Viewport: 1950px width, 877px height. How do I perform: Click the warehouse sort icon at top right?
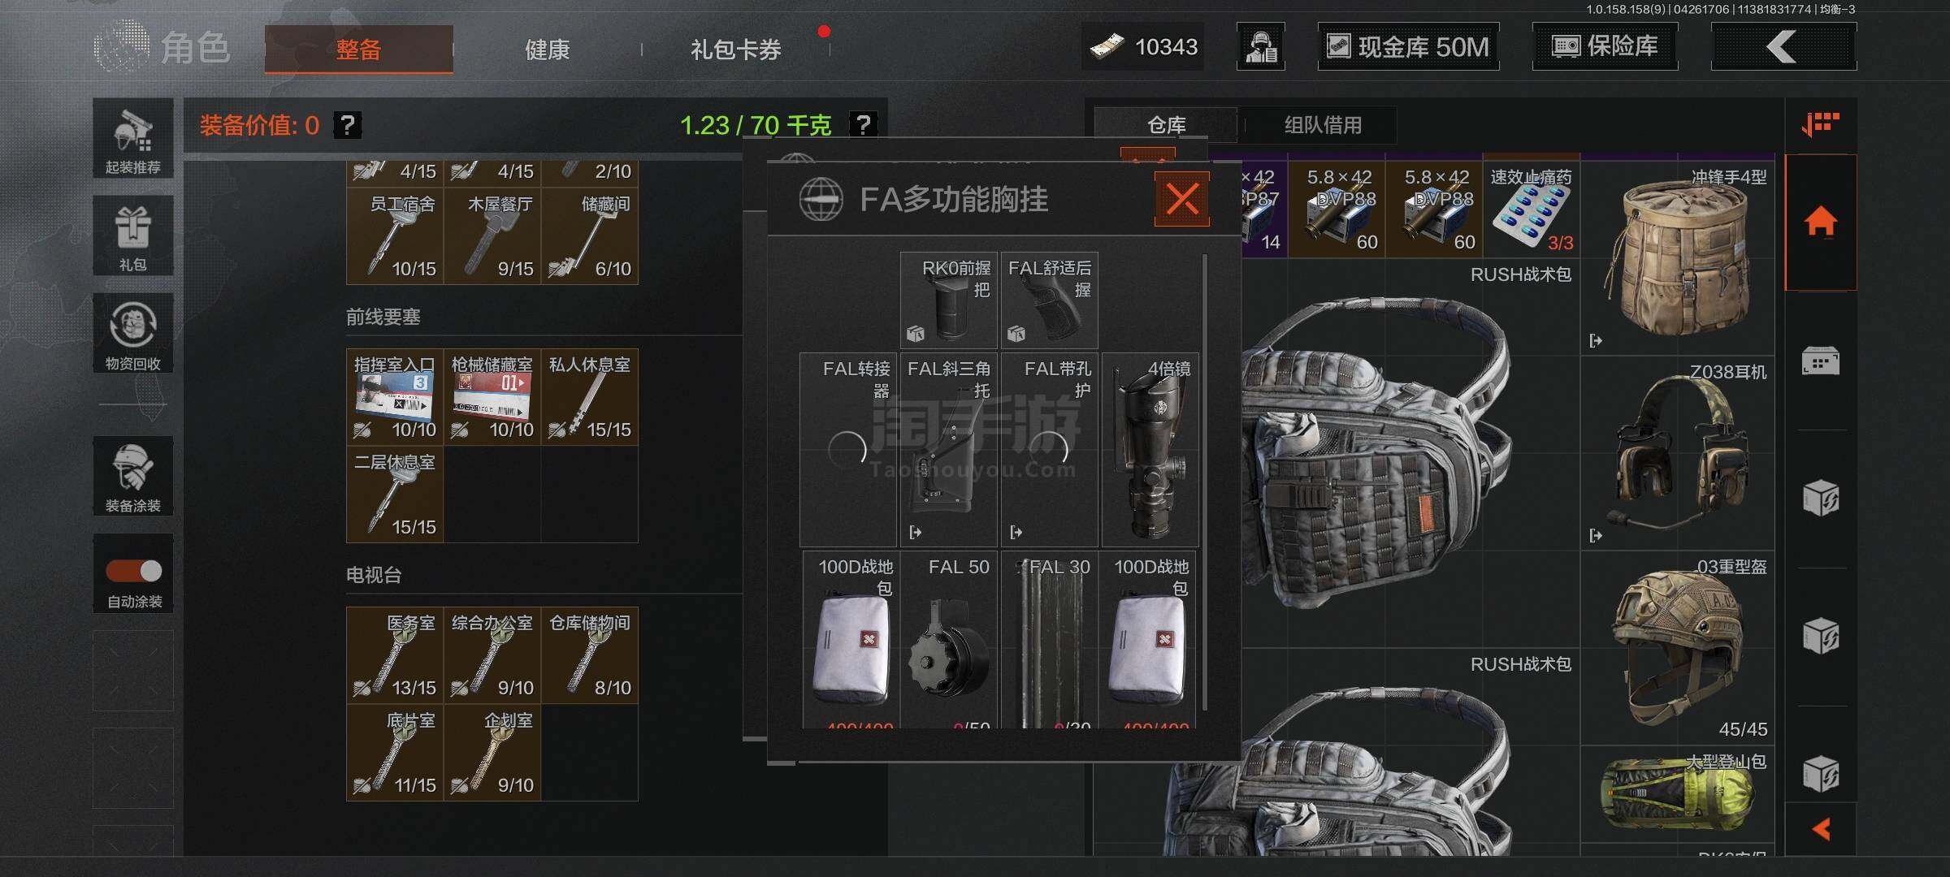point(1820,124)
